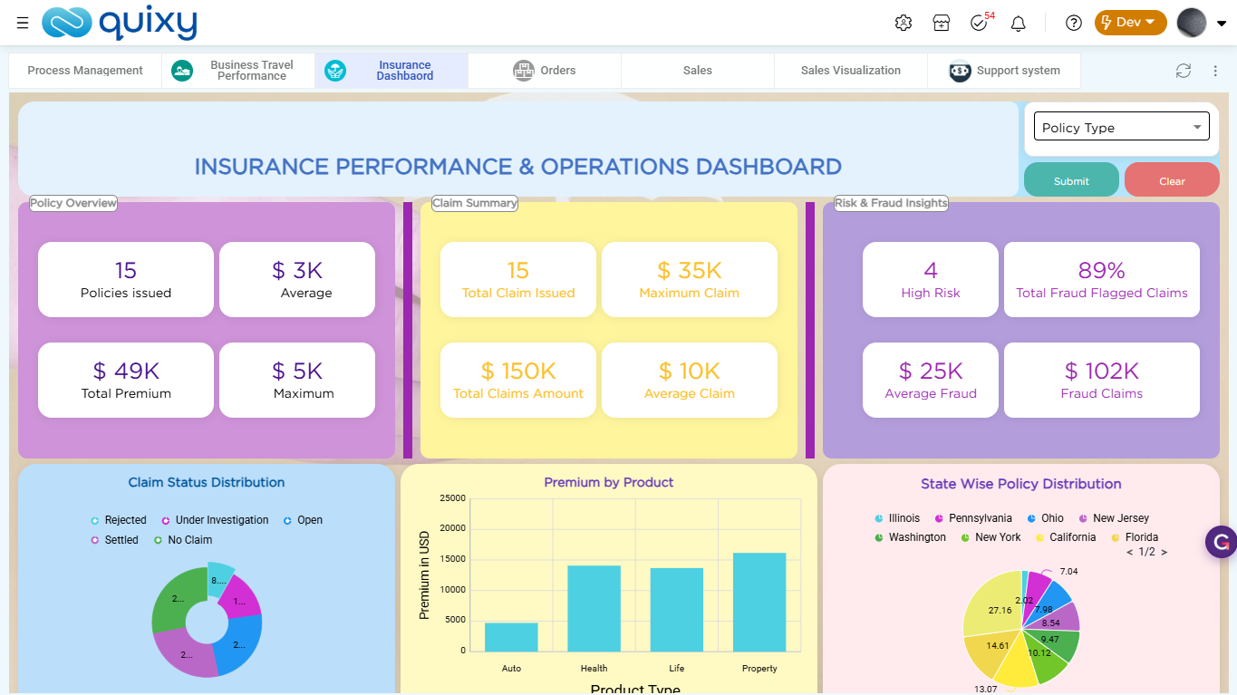Open the three-dot more options menu

(x=1215, y=71)
